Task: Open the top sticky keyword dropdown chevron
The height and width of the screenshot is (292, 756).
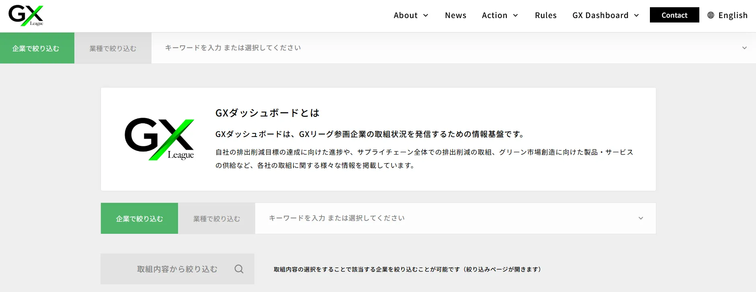Action: tap(744, 48)
